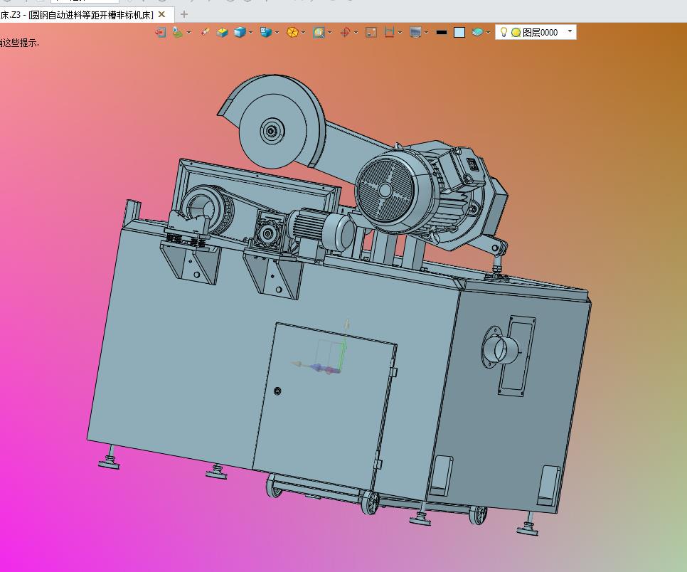Toggle the brown square icon in the toolbar

(371, 32)
